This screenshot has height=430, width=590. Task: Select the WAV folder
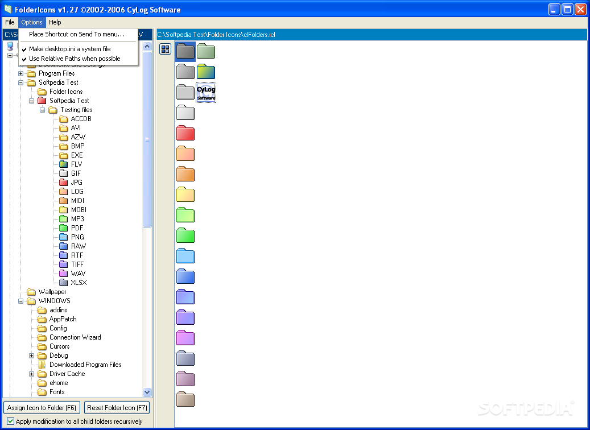[x=79, y=274]
